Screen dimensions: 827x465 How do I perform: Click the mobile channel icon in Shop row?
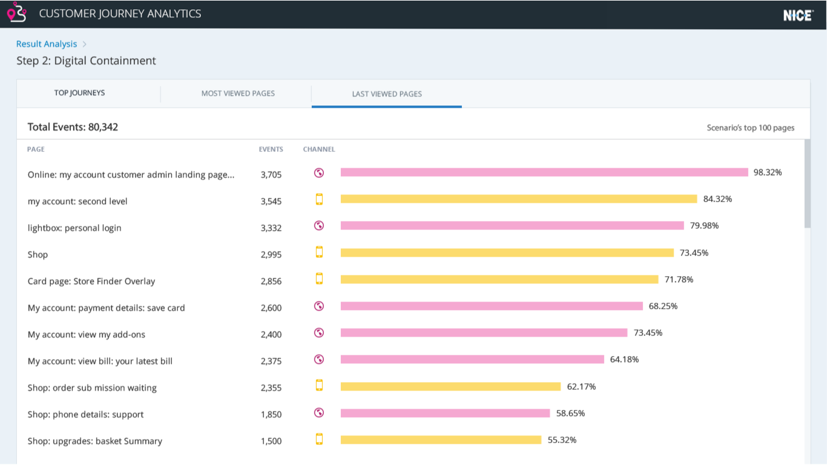(320, 252)
